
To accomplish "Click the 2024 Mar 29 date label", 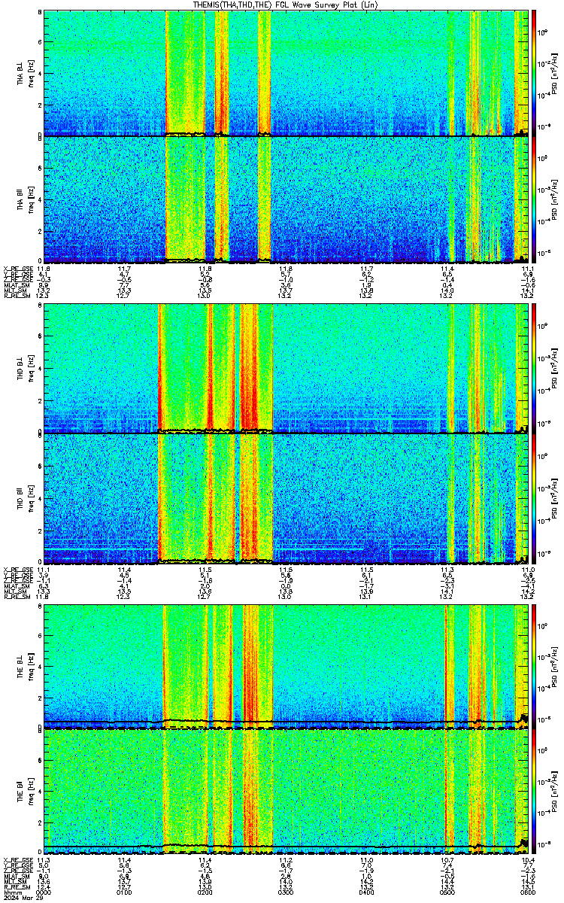I will 23,898.
